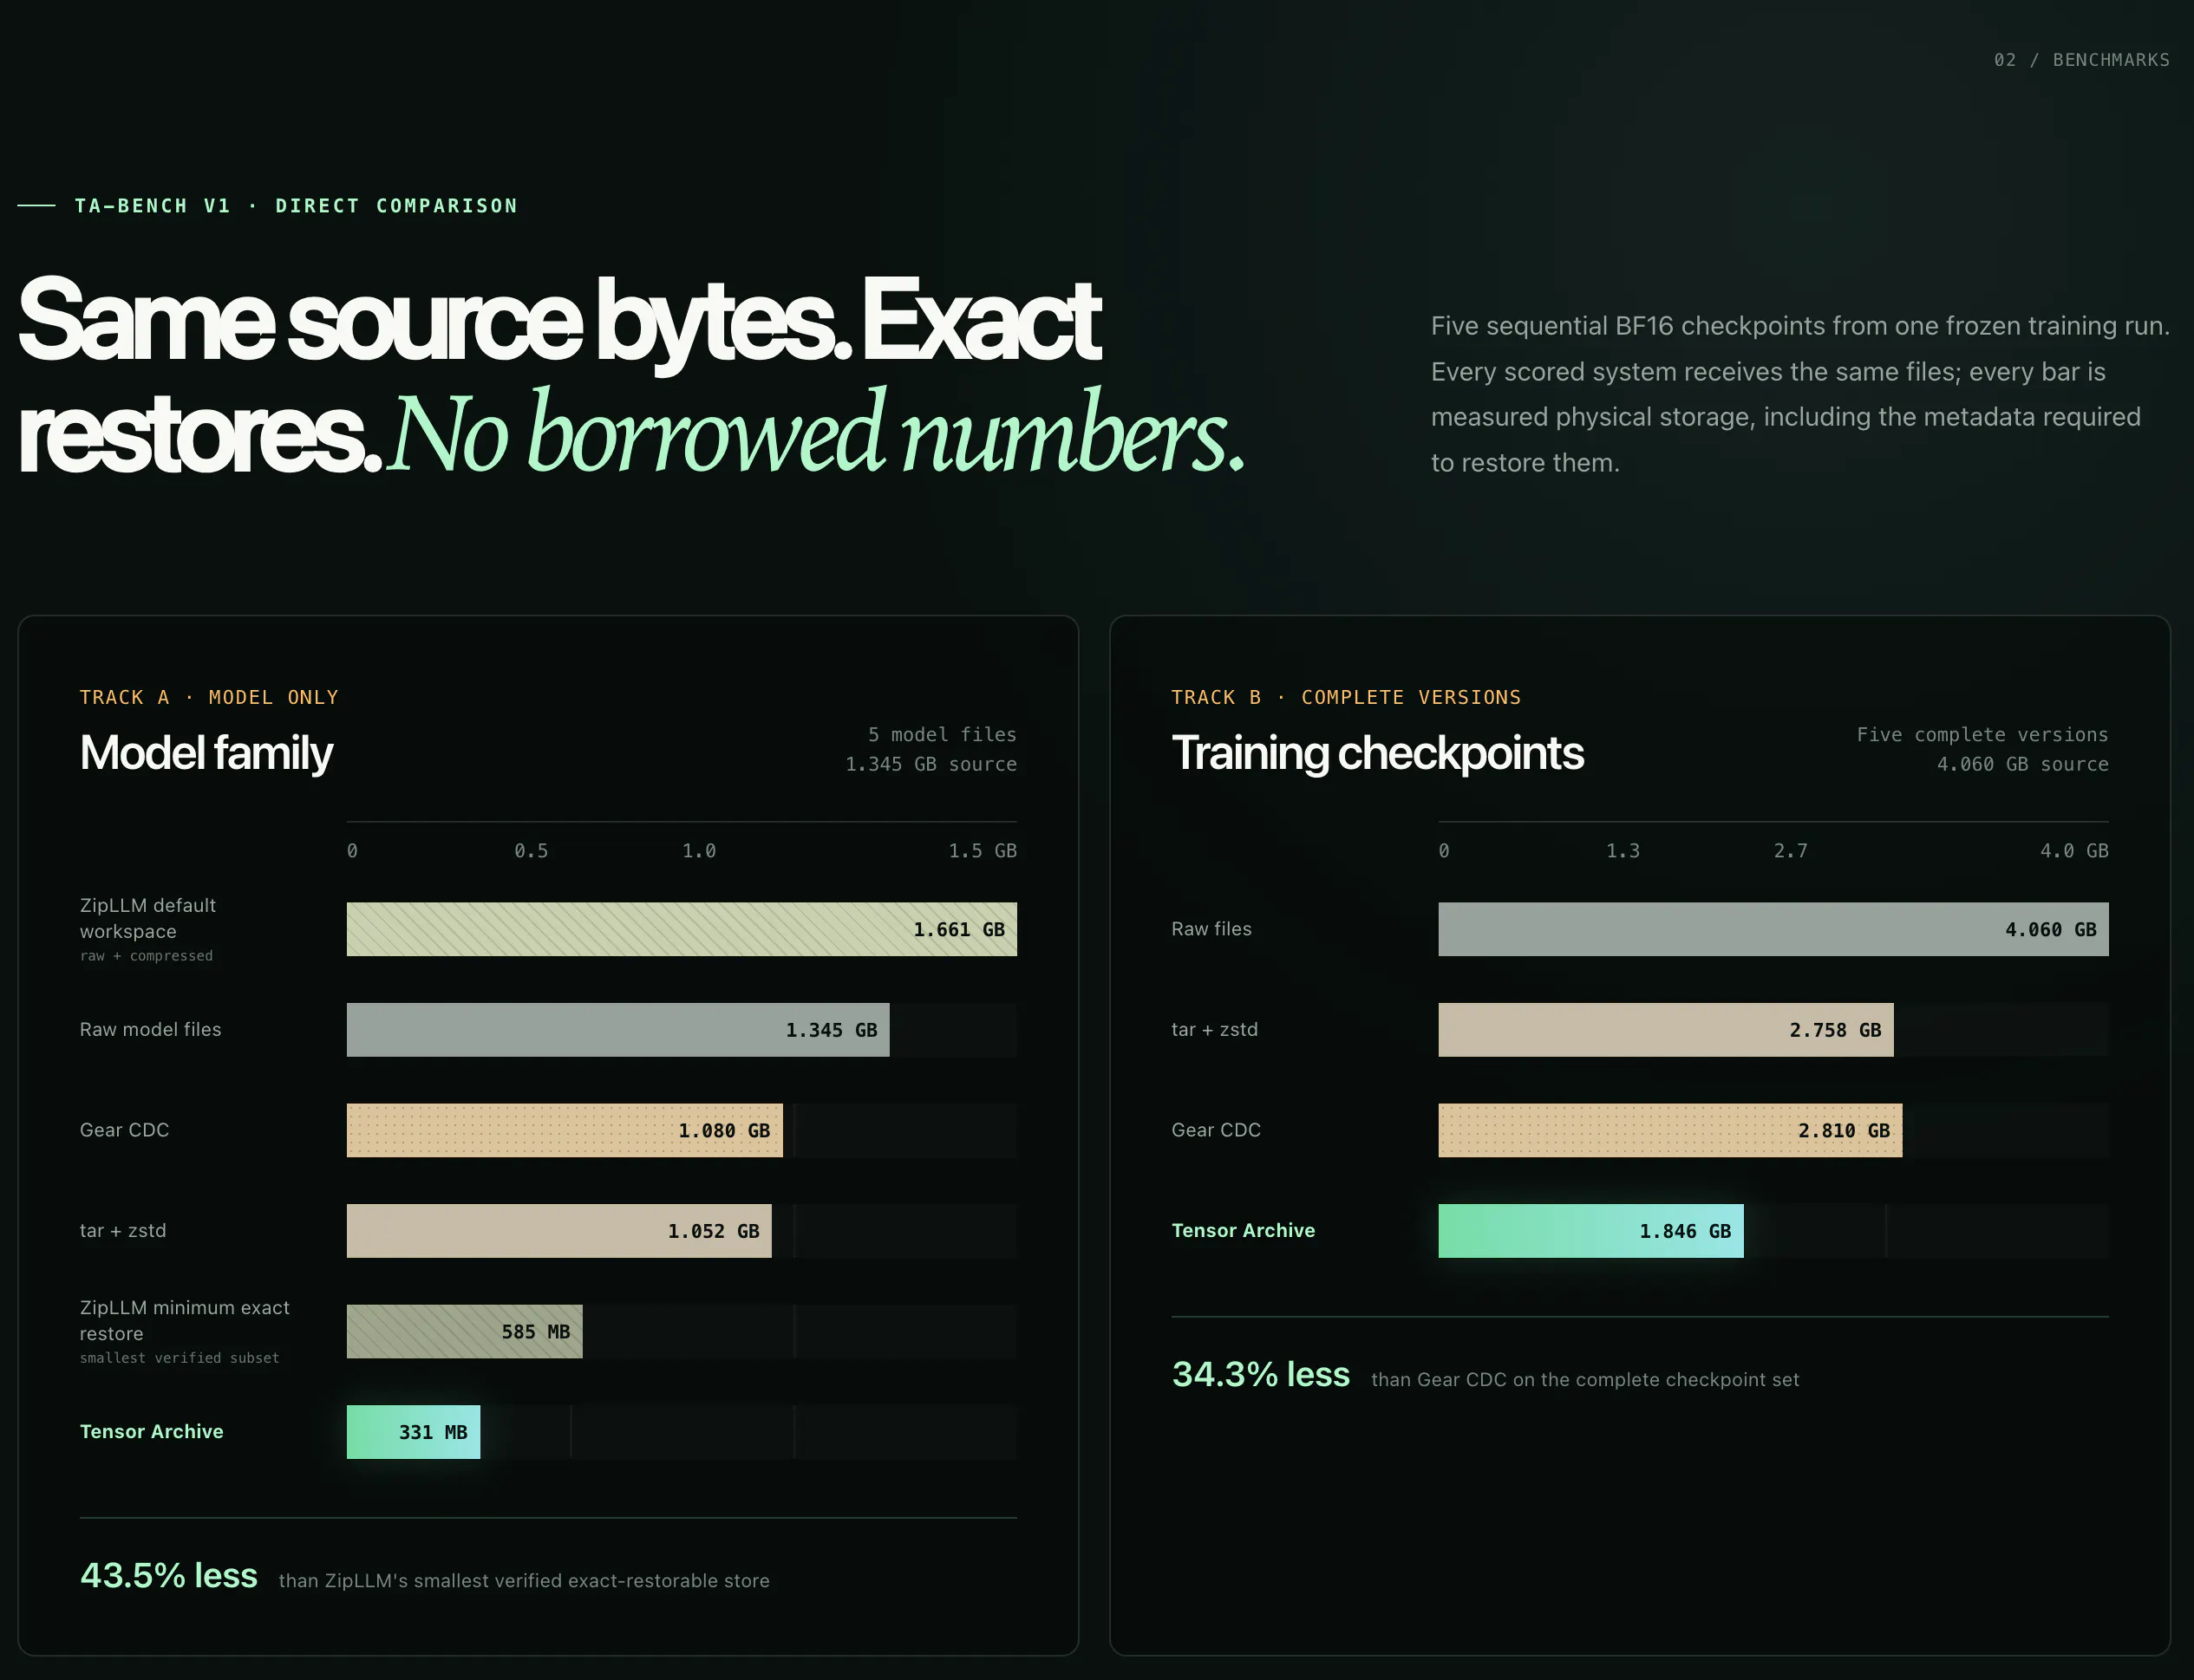The height and width of the screenshot is (1680, 2194).
Task: Click the 1.345 GB gray bar
Action: [x=617, y=1030]
